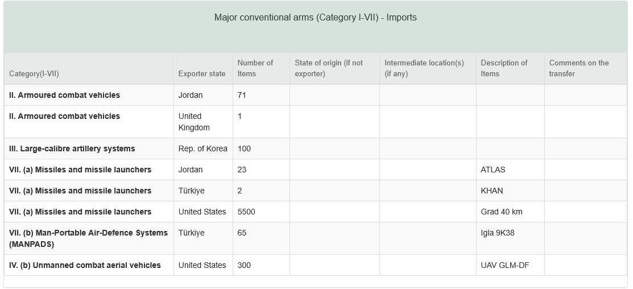
Task: Select the Large-calibre artillery systems row
Action: coord(315,148)
